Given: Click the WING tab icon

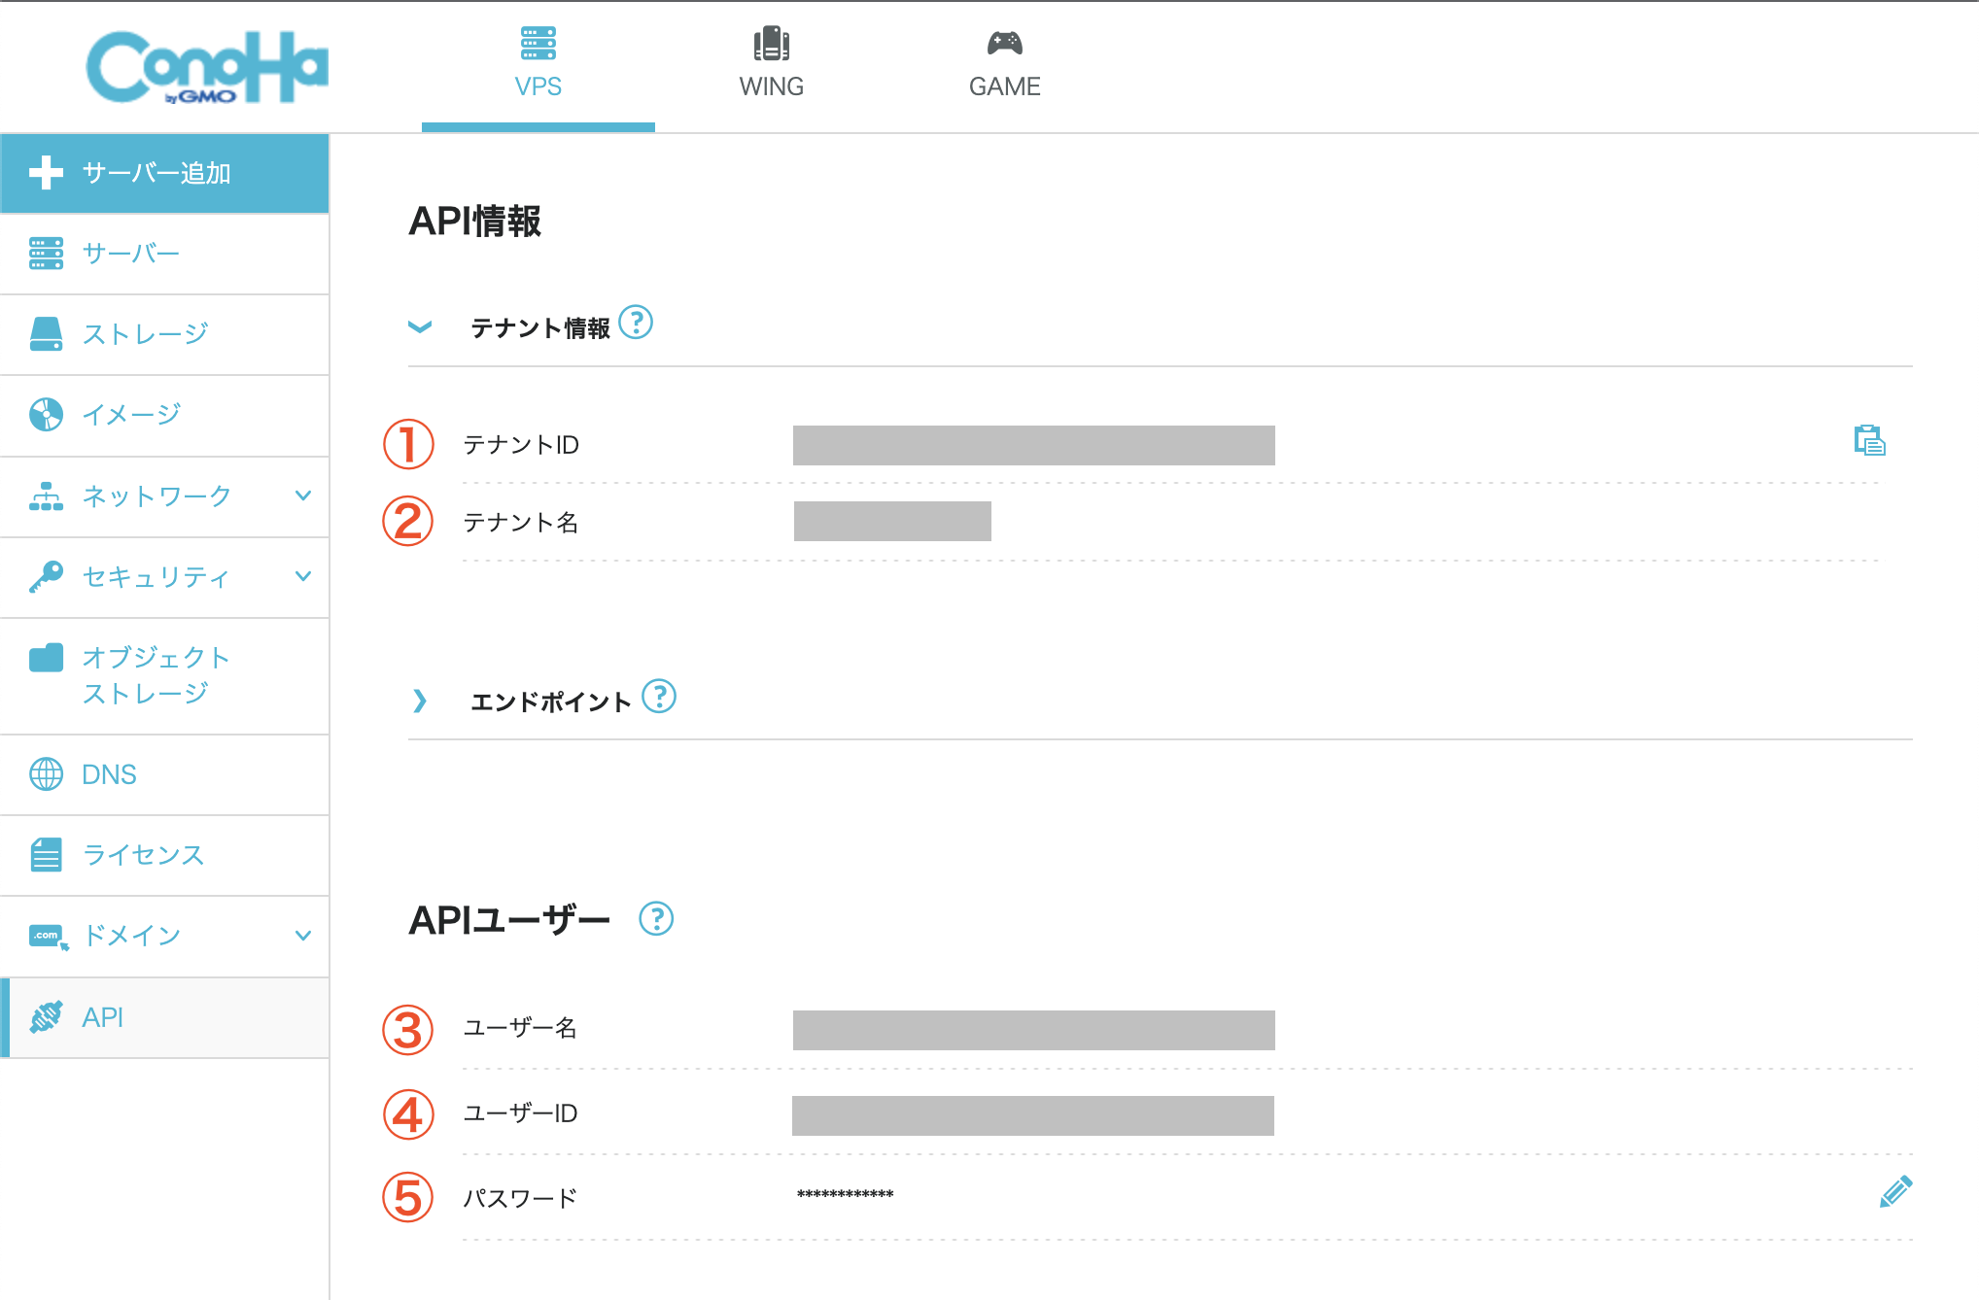Looking at the screenshot, I should (x=771, y=44).
